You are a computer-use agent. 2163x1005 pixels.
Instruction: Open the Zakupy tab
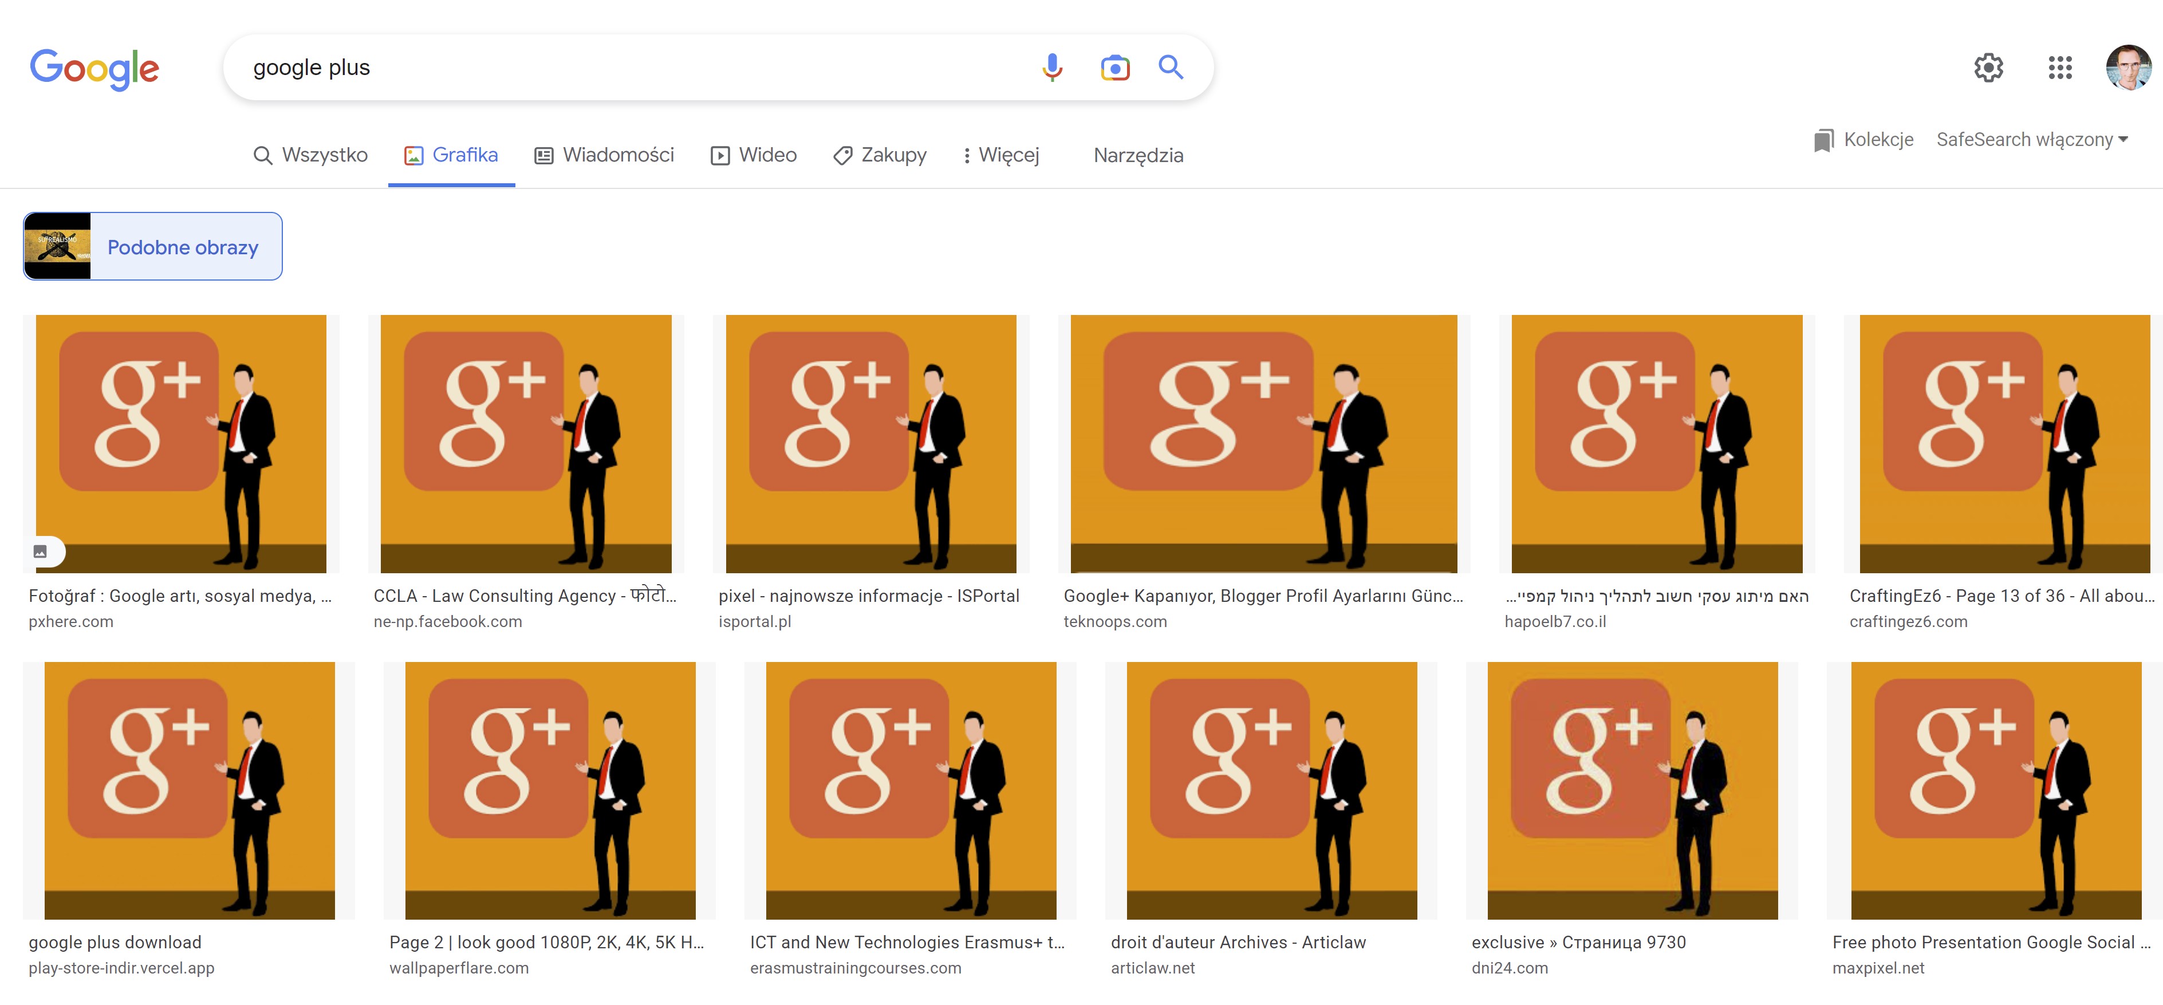879,155
